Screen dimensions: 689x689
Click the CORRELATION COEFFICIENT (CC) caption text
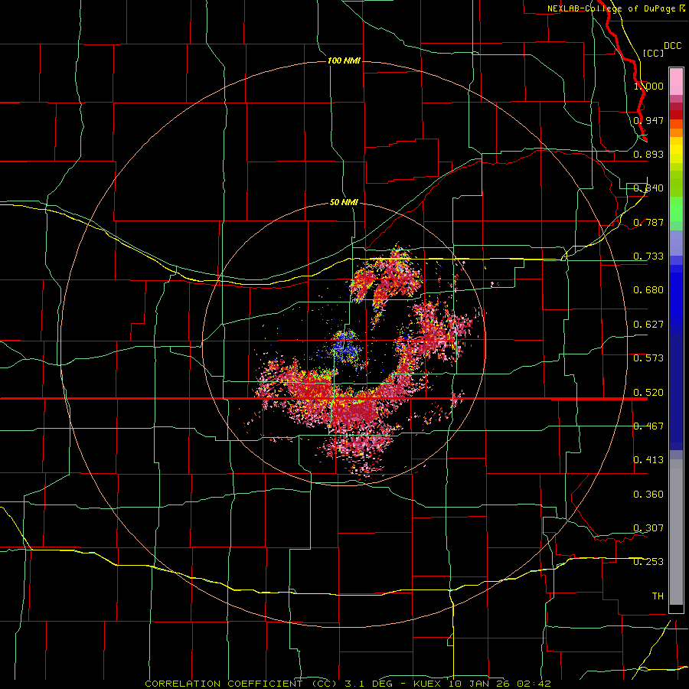tap(241, 684)
